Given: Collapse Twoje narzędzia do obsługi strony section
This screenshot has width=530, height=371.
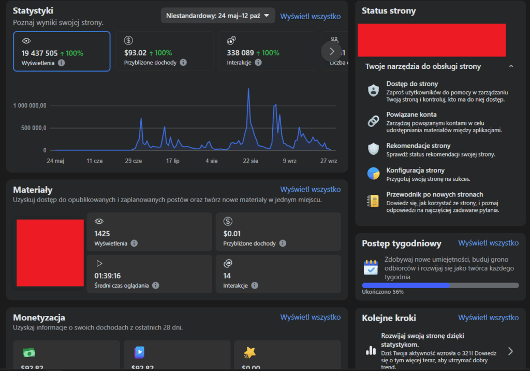Looking at the screenshot, I should pos(511,66).
